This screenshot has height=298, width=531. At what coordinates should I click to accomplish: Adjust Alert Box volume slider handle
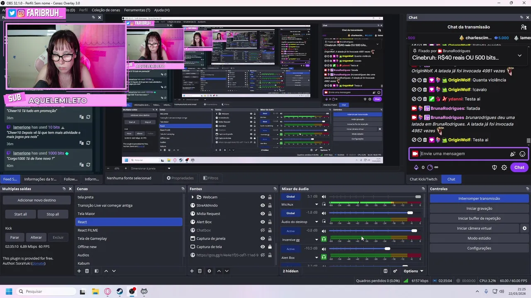[387, 249]
